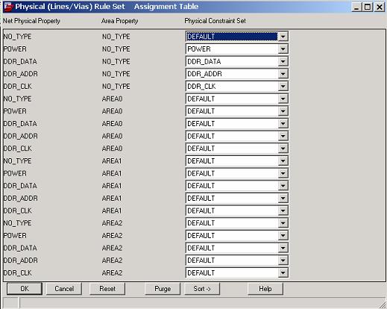Viewport: 387px width, 309px height.
Task: Click the Purge button
Action: point(163,289)
